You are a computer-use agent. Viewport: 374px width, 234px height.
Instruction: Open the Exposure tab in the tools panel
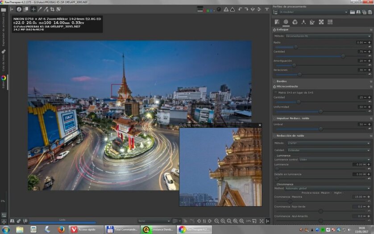(x=277, y=22)
